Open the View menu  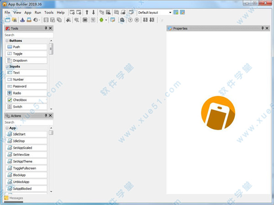tap(17, 12)
